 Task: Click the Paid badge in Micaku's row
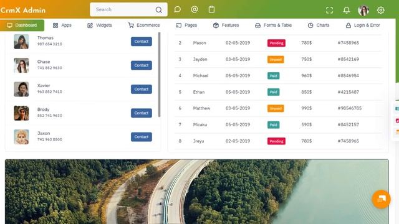pyautogui.click(x=274, y=124)
